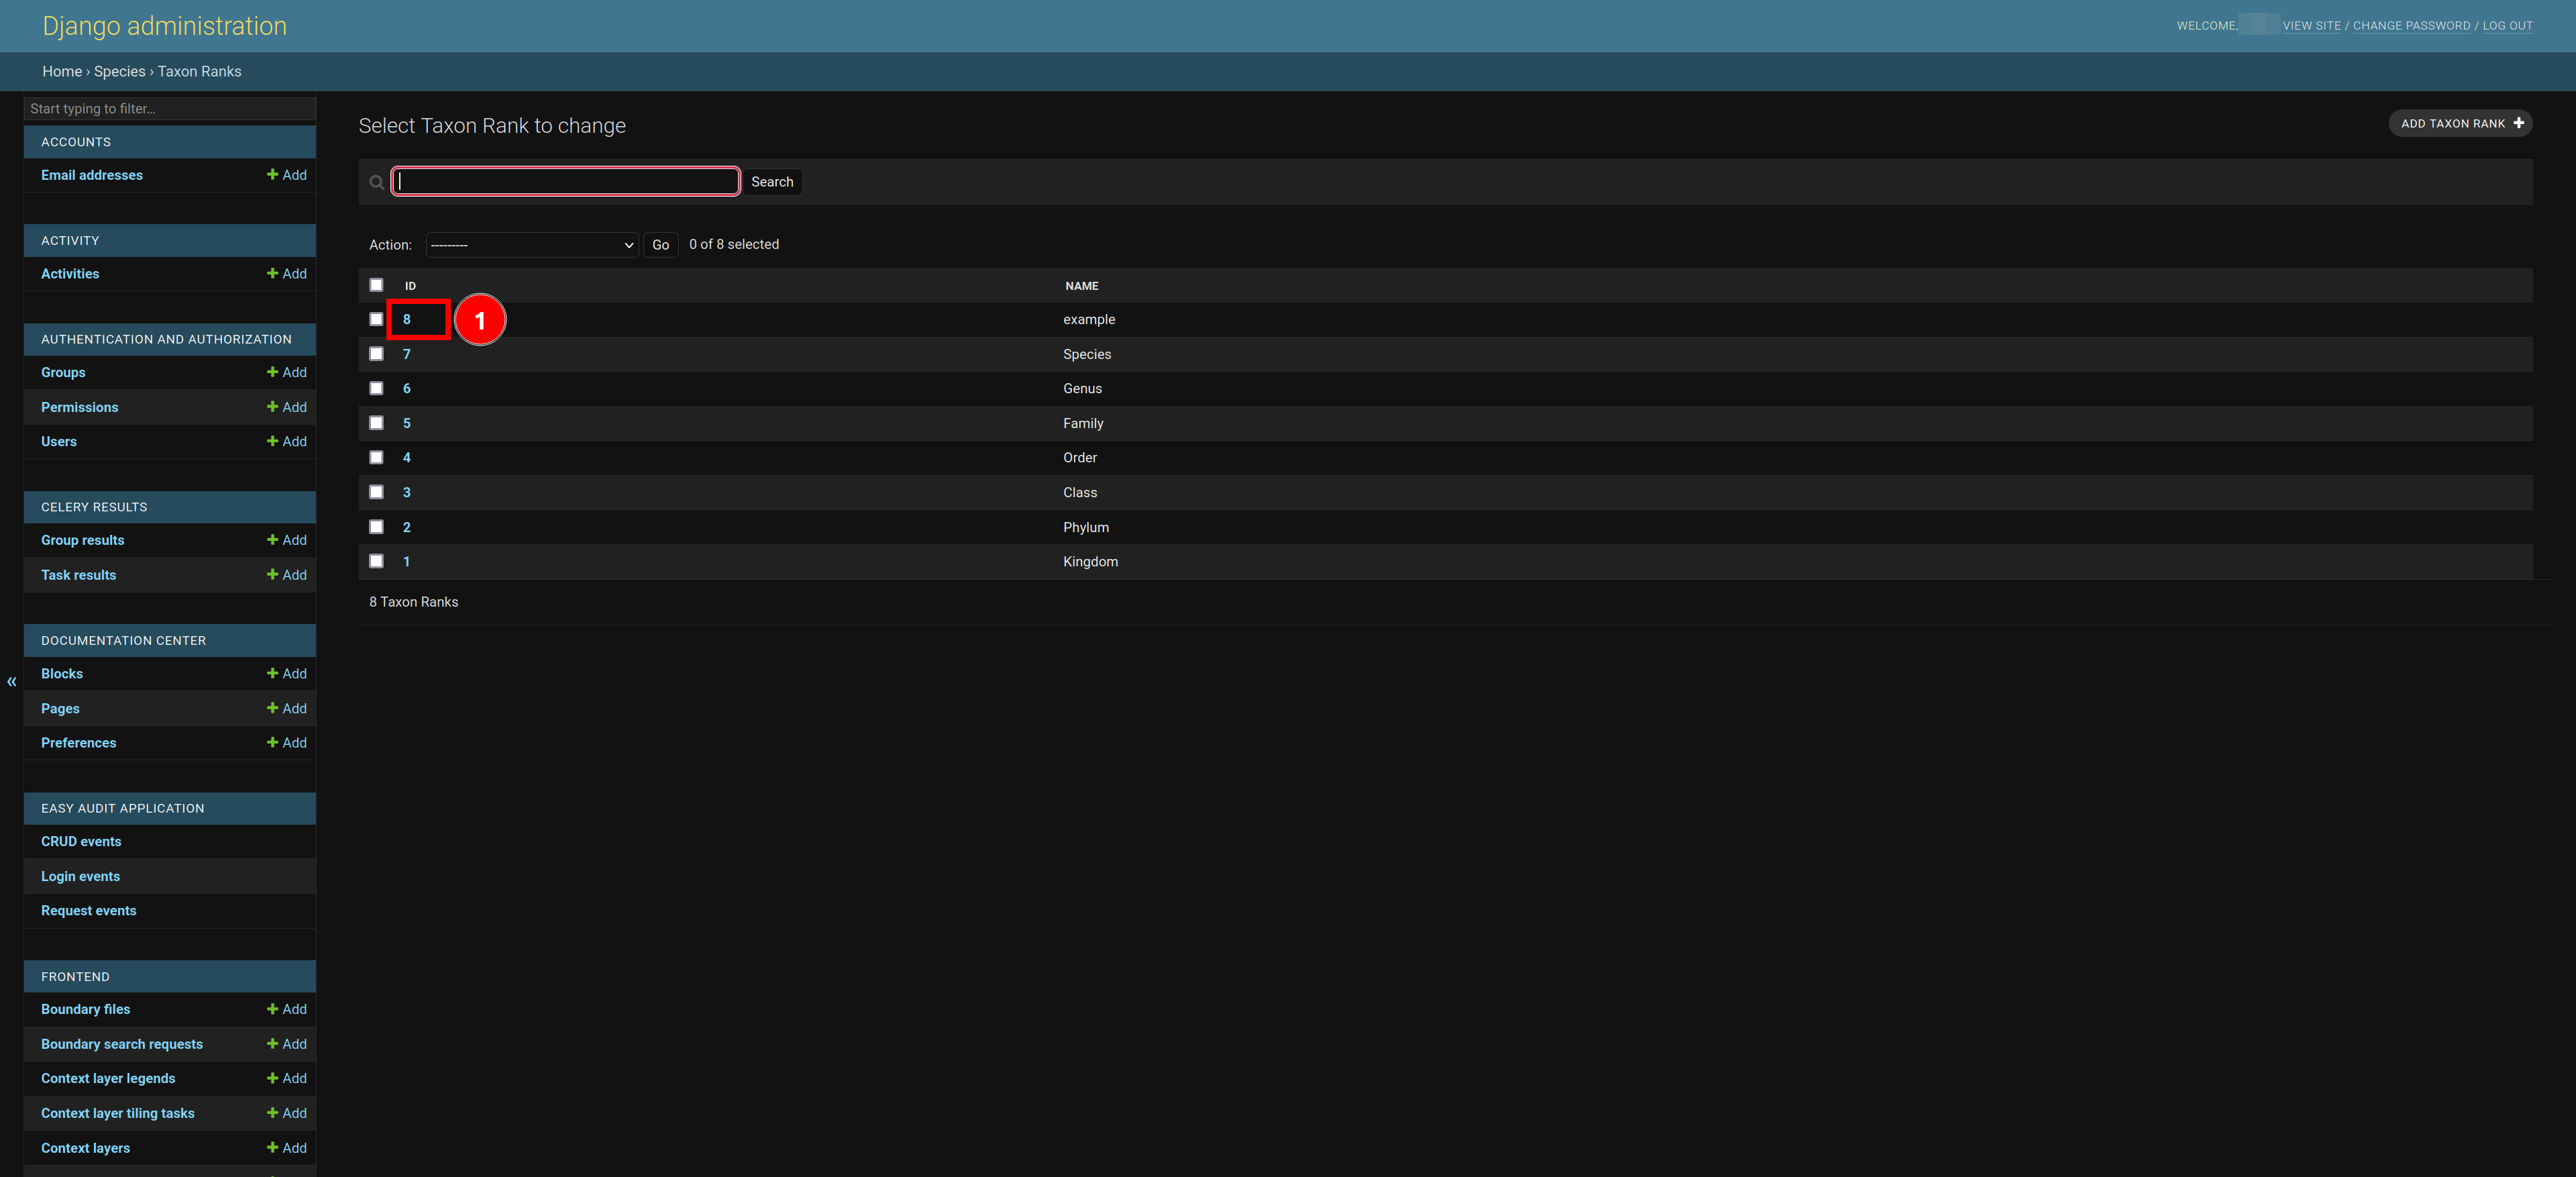Navigate to Home breadcrumb link

pyautogui.click(x=59, y=70)
